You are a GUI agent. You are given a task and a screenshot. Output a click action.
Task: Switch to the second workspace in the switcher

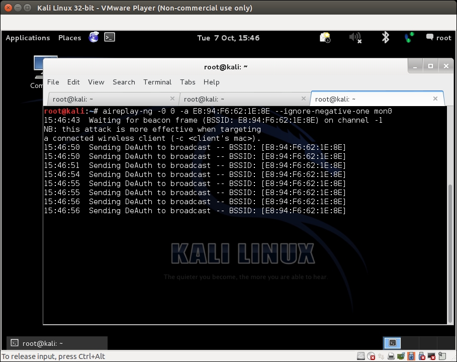click(x=410, y=343)
